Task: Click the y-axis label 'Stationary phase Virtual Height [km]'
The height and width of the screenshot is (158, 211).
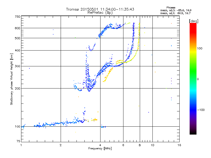Action: pyautogui.click(x=11, y=79)
